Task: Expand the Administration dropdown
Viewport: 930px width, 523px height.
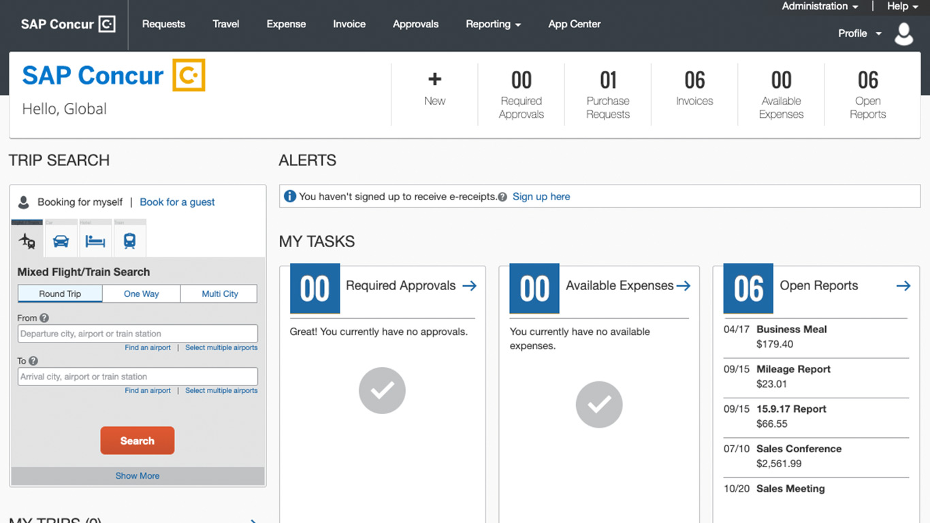Action: click(820, 6)
